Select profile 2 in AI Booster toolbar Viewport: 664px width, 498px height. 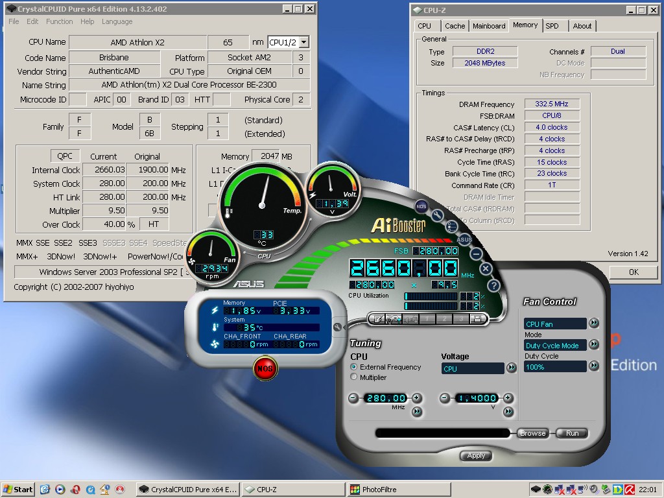pos(444,319)
